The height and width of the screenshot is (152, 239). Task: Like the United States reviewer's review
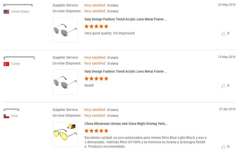tap(224, 33)
